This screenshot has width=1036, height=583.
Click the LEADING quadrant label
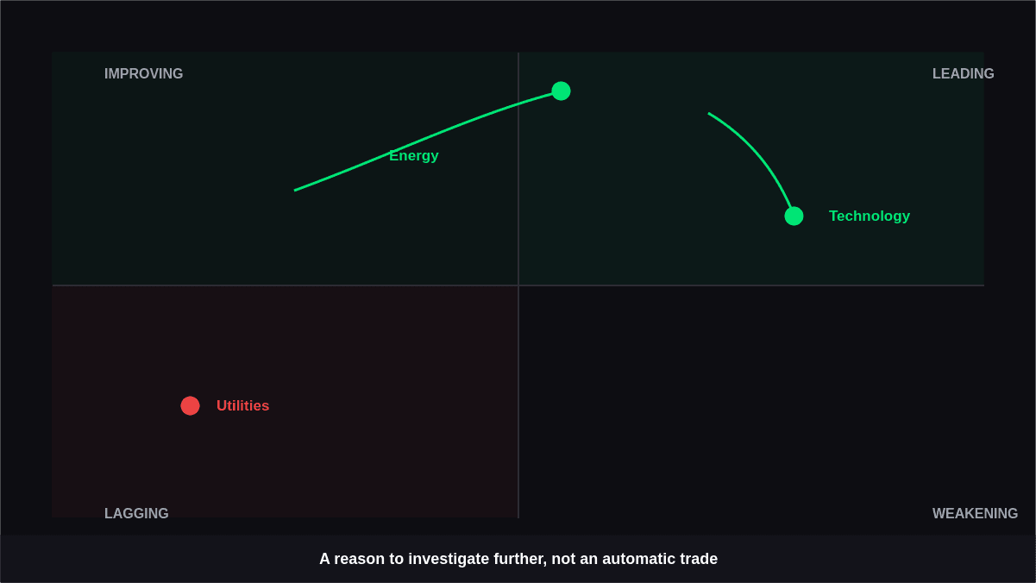[x=963, y=74]
